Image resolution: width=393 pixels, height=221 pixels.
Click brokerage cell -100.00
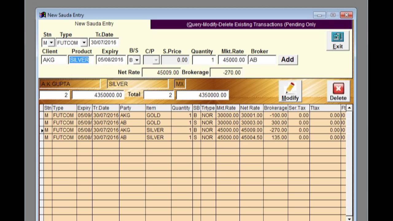pos(275,115)
